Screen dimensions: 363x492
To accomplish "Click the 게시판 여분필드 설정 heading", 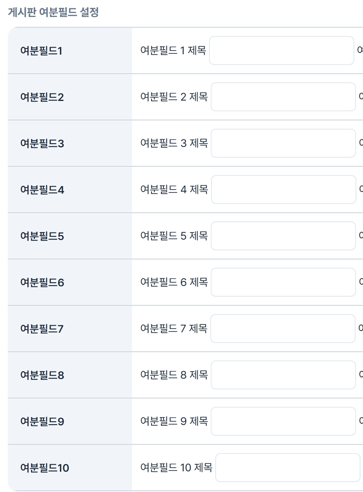I will pos(53,12).
